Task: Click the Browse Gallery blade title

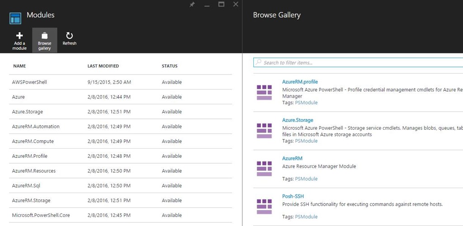Action: point(277,15)
